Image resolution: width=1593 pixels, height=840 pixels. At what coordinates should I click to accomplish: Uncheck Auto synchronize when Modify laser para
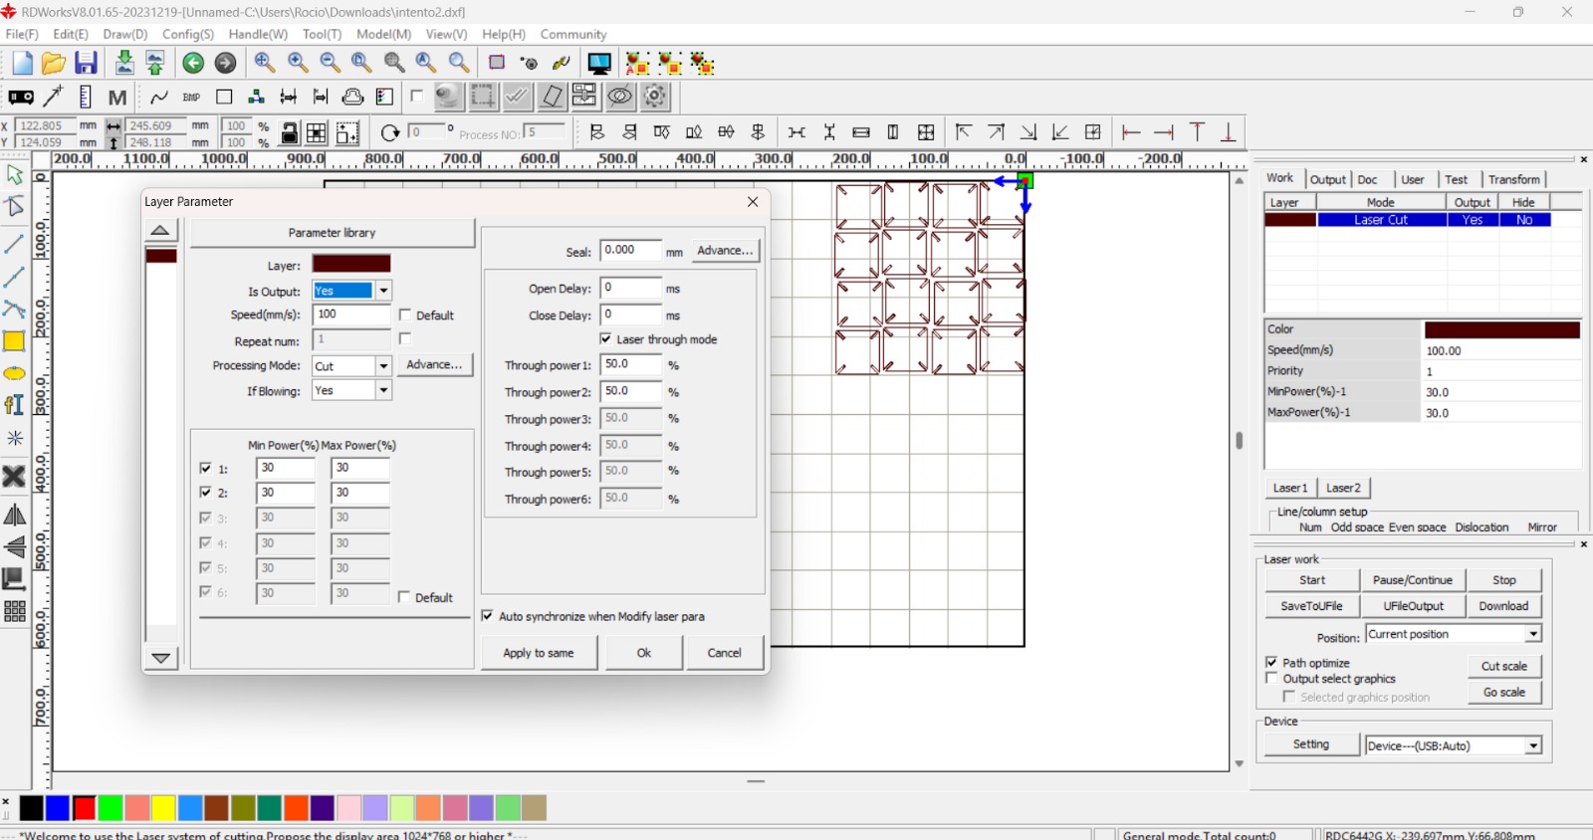tap(488, 616)
